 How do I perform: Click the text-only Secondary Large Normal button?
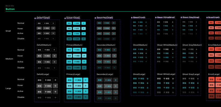click(x=100, y=80)
